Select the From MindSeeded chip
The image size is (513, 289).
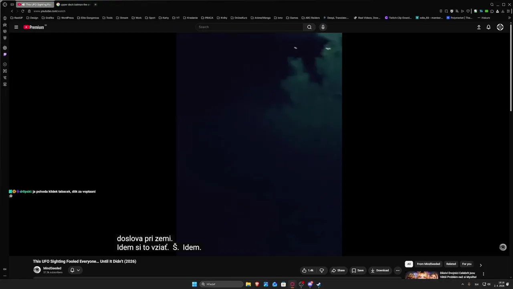tap(428, 264)
